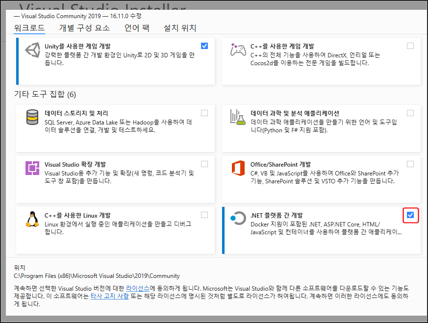Viewport: 428px width, 323px height.
Task: Select the C++를 사용한 게임 개발 title
Action: (282, 47)
